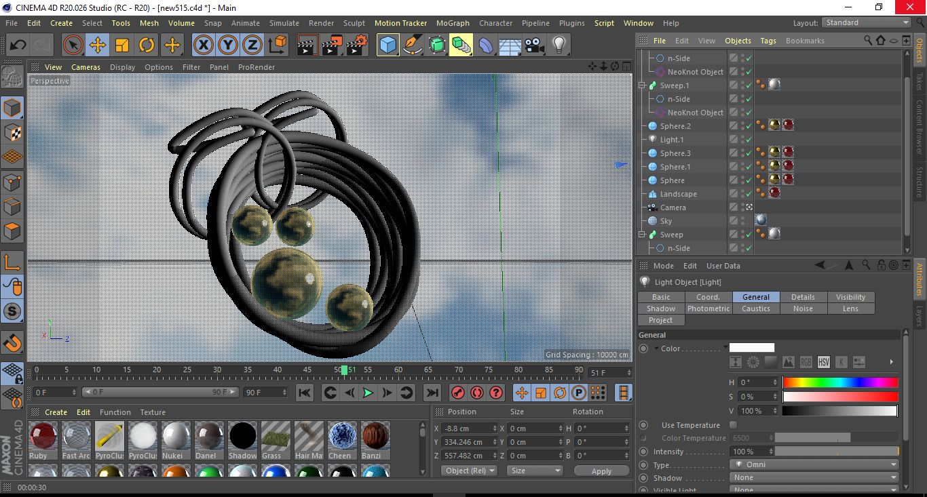Screen dimensions: 927x497
Task: Open the Simulate menu
Action: [x=284, y=23]
